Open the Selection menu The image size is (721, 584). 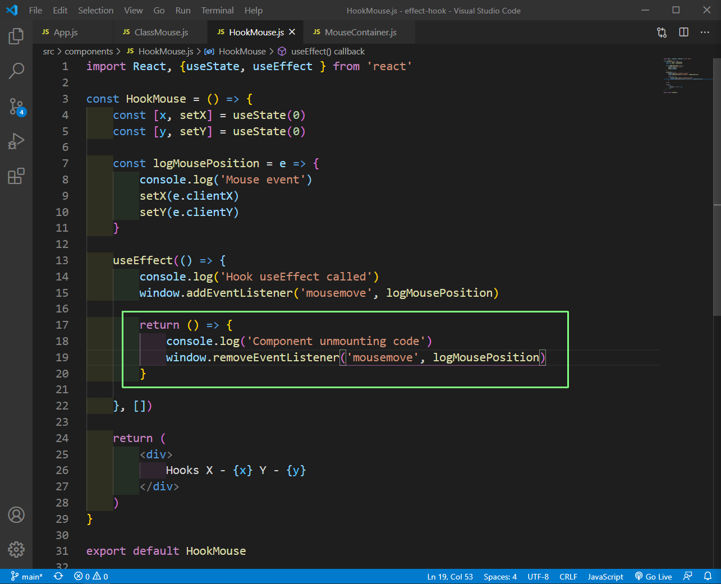[95, 10]
